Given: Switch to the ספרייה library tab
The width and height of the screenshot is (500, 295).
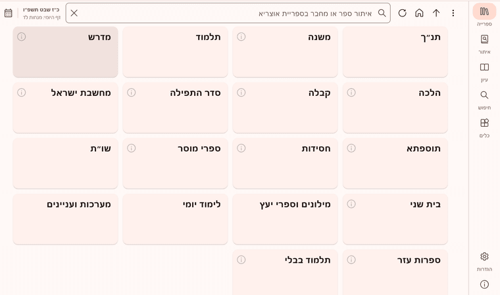Looking at the screenshot, I should click(x=484, y=16).
